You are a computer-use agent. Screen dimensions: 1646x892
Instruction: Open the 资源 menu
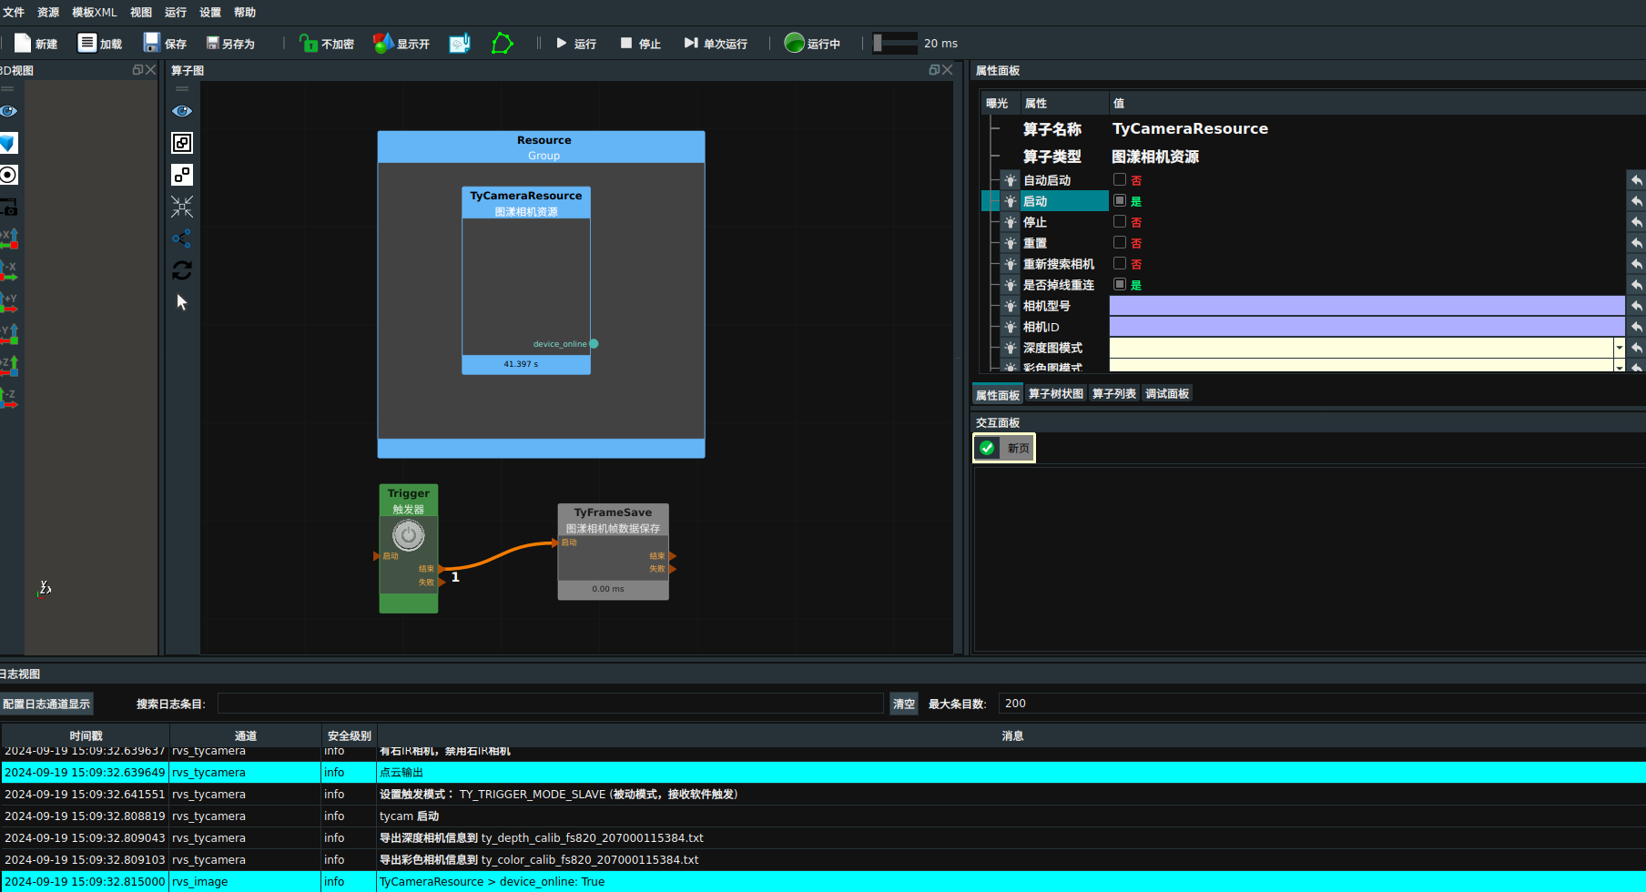click(x=48, y=12)
